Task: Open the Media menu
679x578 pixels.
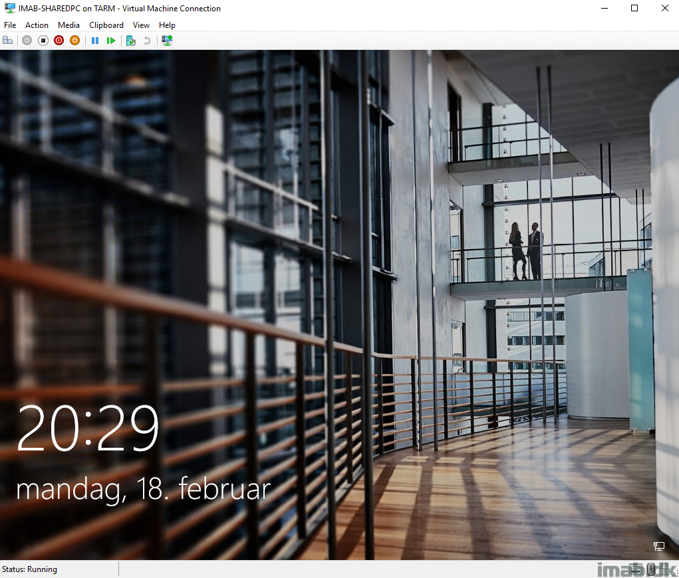Action: 69,25
